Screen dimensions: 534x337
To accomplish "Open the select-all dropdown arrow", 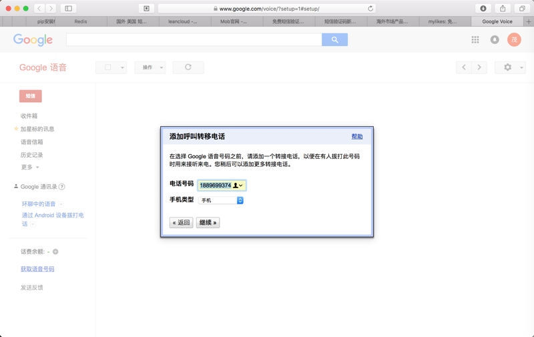I will (122, 67).
